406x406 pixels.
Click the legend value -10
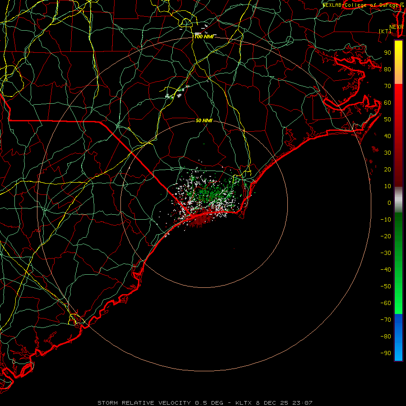pyautogui.click(x=386, y=220)
